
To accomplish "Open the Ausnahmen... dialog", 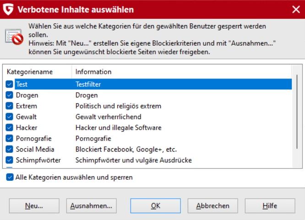I will 92,206.
